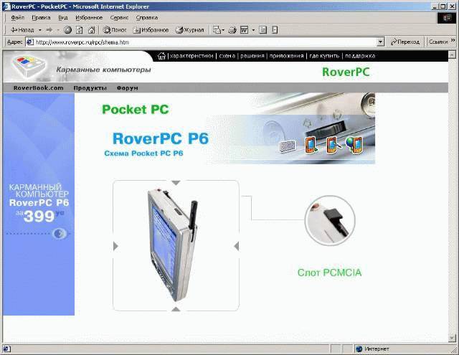Click the last toolbar icon after Discuss
Screen dimensions: 459x355
click(x=275, y=30)
